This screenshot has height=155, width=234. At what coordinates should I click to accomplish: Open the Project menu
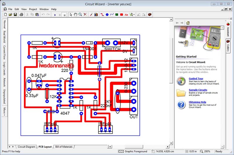(x=33, y=9)
